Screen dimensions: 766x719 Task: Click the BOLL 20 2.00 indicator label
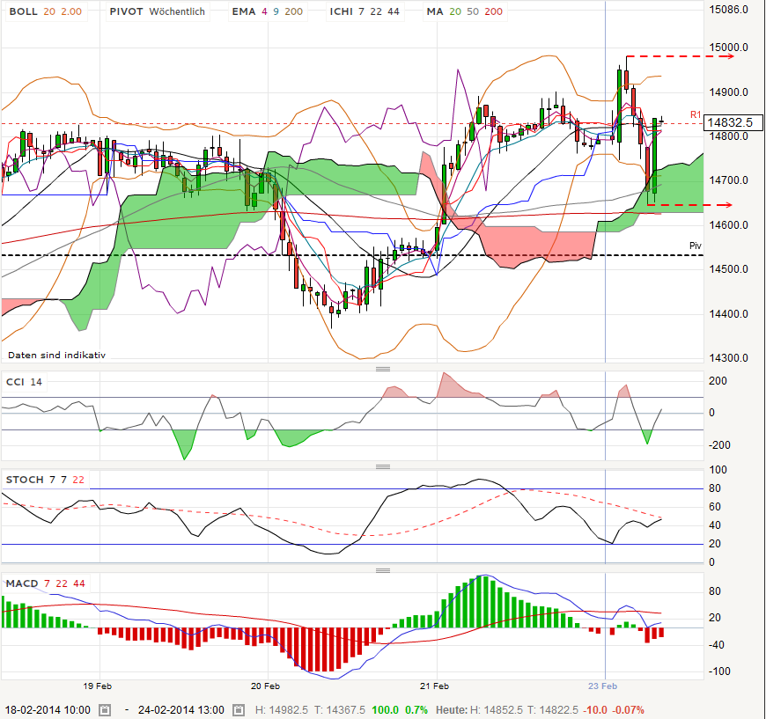[x=46, y=11]
